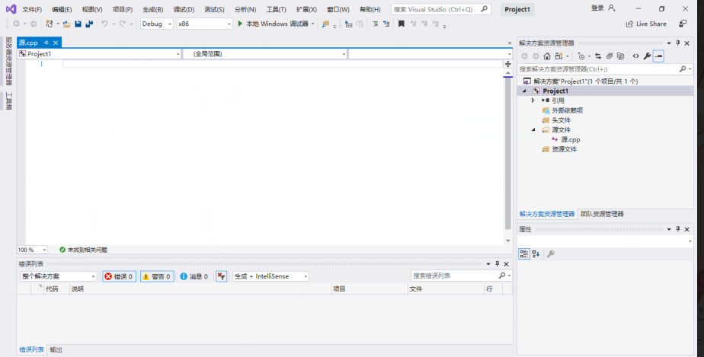Open the Debug configuration dropdown
Image resolution: width=704 pixels, height=357 pixels.
point(157,24)
